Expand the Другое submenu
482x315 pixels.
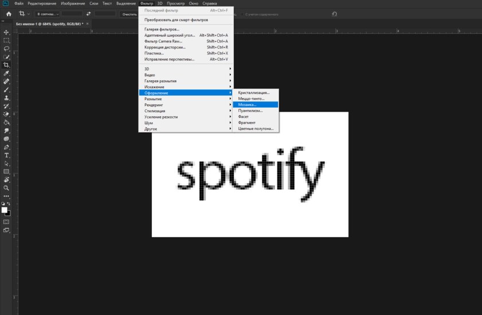pos(186,129)
